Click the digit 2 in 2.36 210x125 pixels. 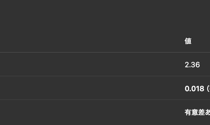click(187, 65)
